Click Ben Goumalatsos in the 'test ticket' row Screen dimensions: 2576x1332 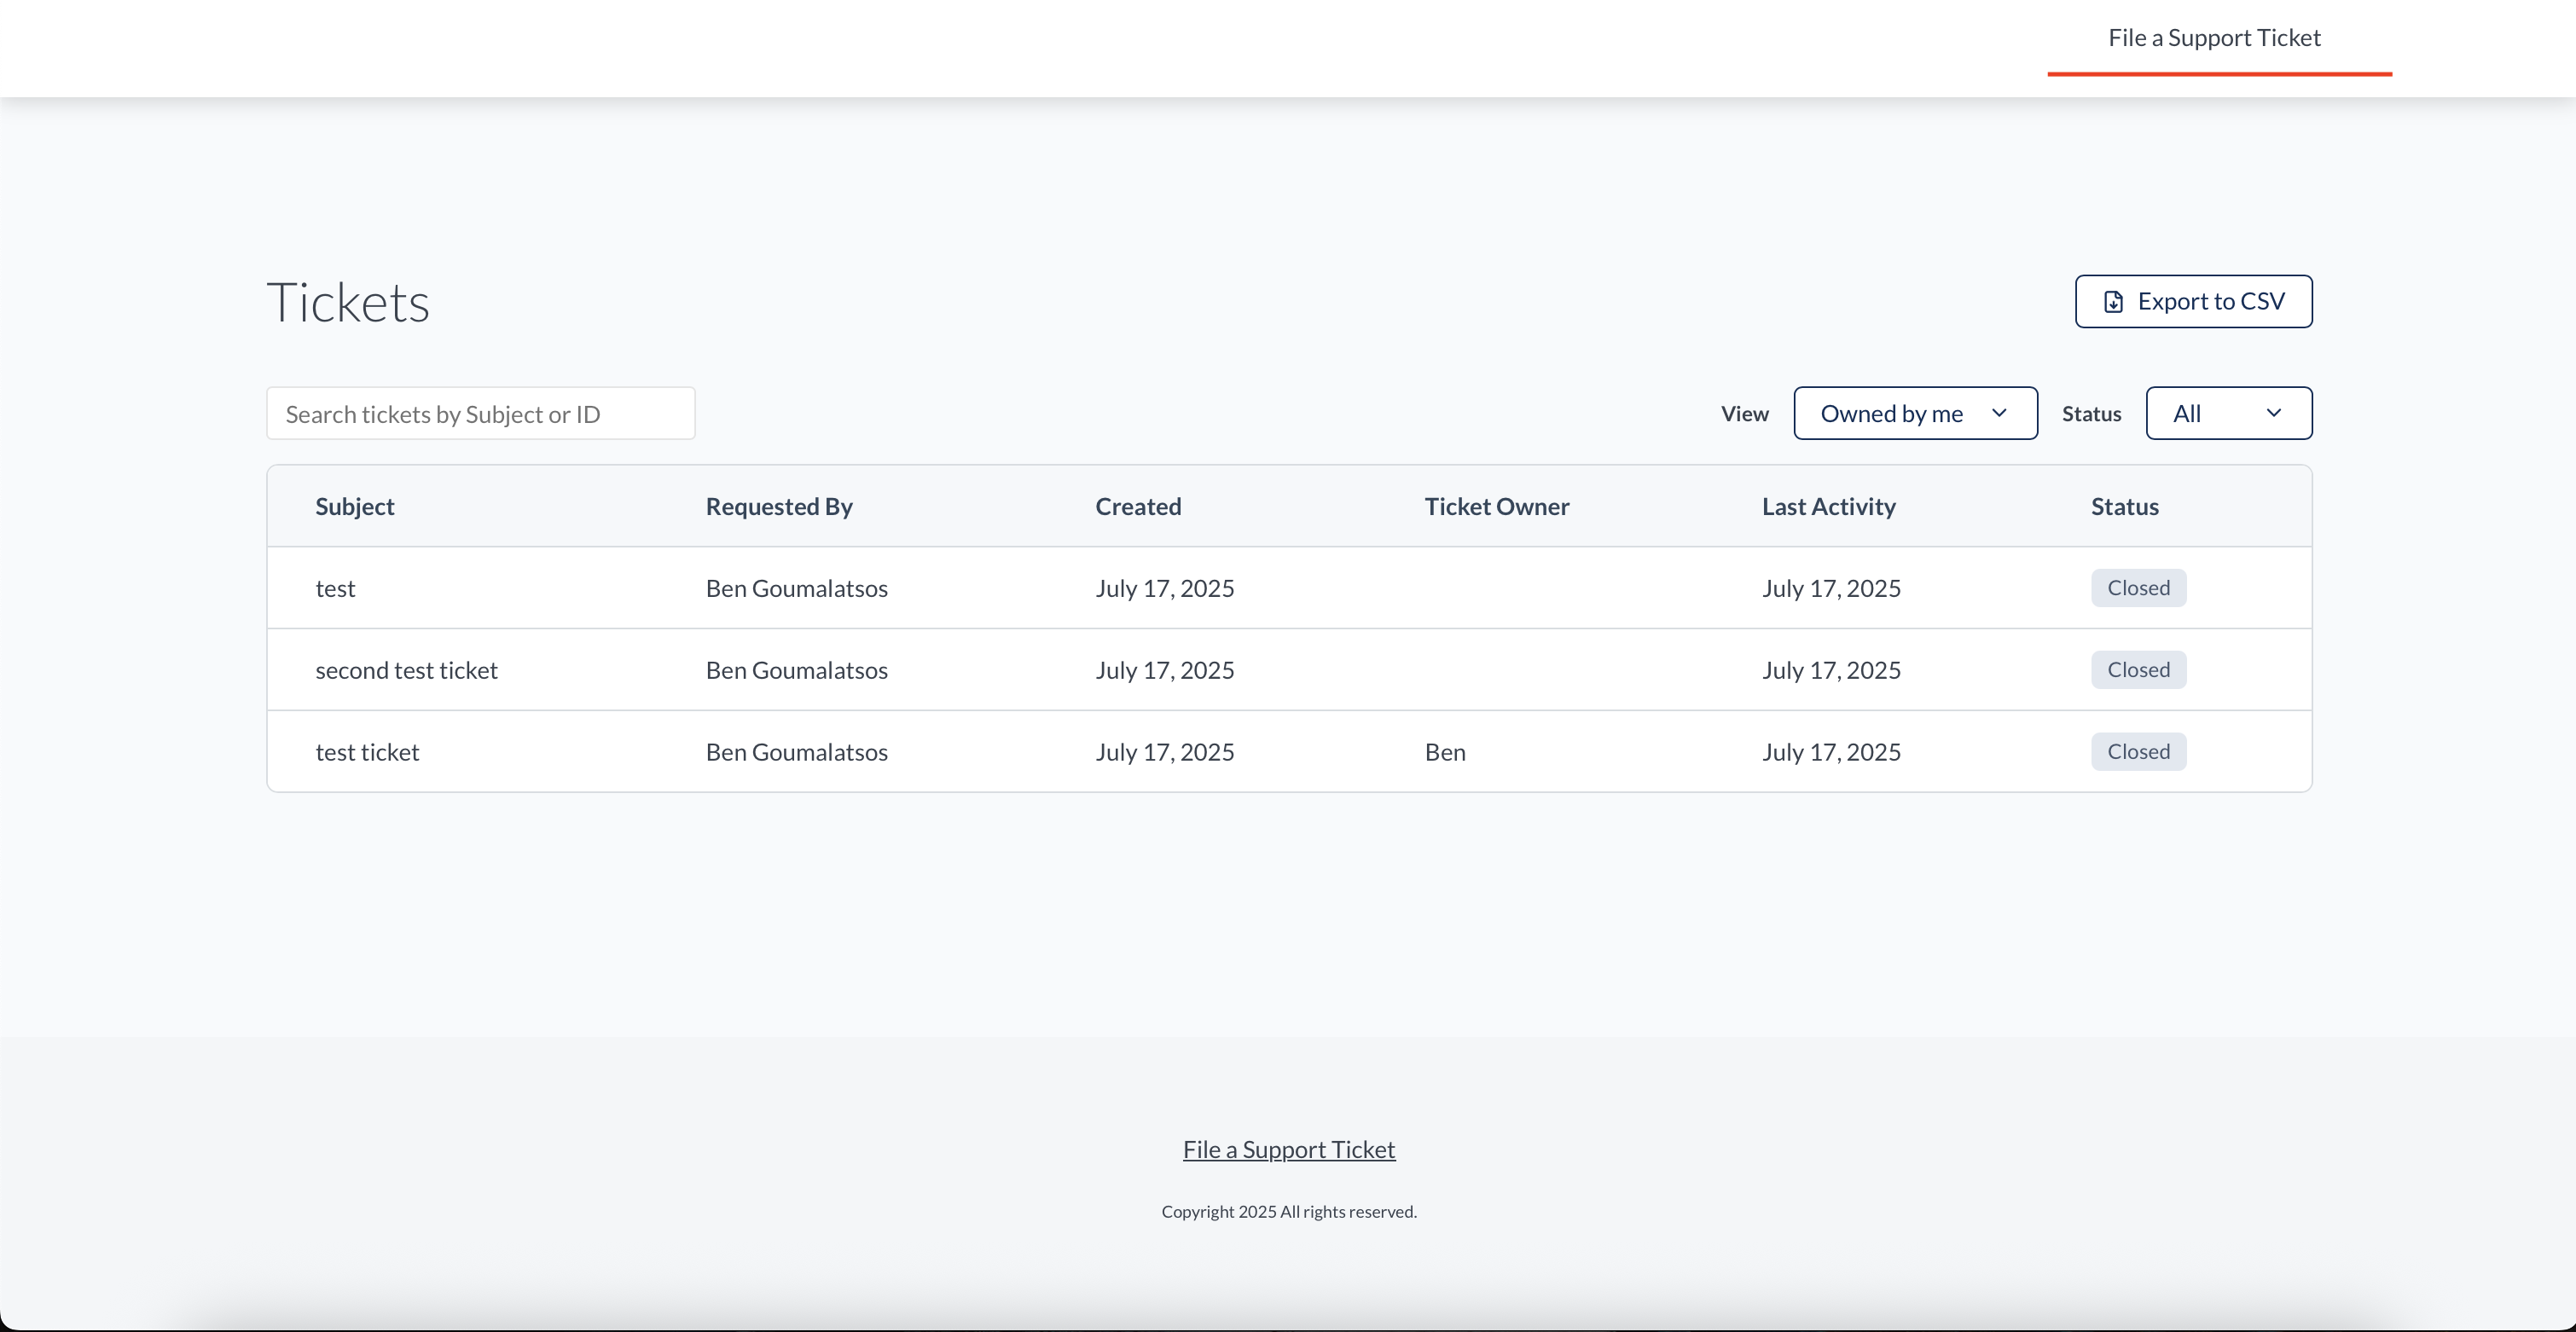pyautogui.click(x=796, y=752)
